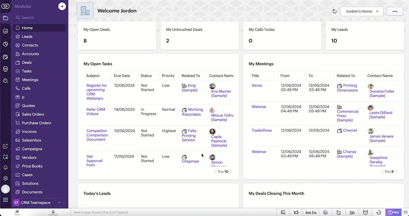Open the app launcher grid icon
Viewport: 409px width, 216px height.
5,200
